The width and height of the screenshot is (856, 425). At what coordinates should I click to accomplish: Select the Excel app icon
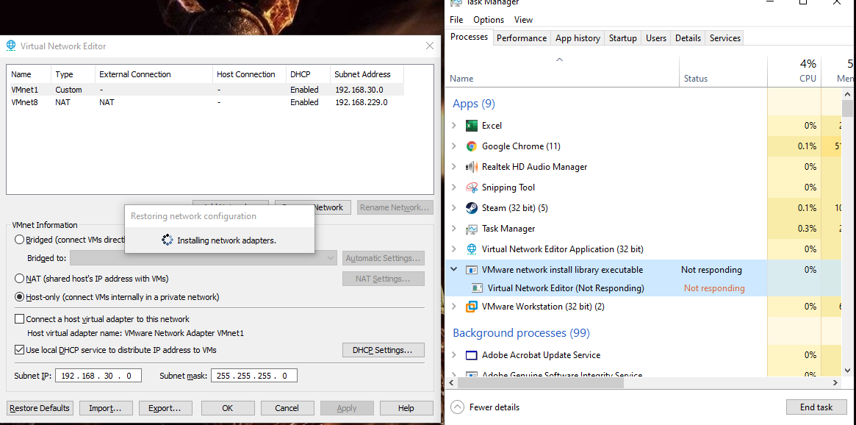point(471,125)
